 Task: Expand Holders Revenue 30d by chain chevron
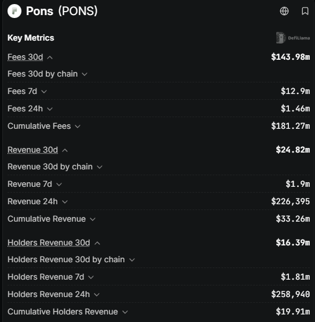coord(132,260)
